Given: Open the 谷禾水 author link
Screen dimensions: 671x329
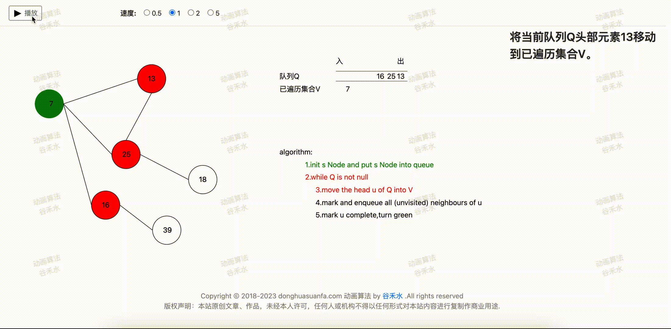Looking at the screenshot, I should [x=392, y=296].
